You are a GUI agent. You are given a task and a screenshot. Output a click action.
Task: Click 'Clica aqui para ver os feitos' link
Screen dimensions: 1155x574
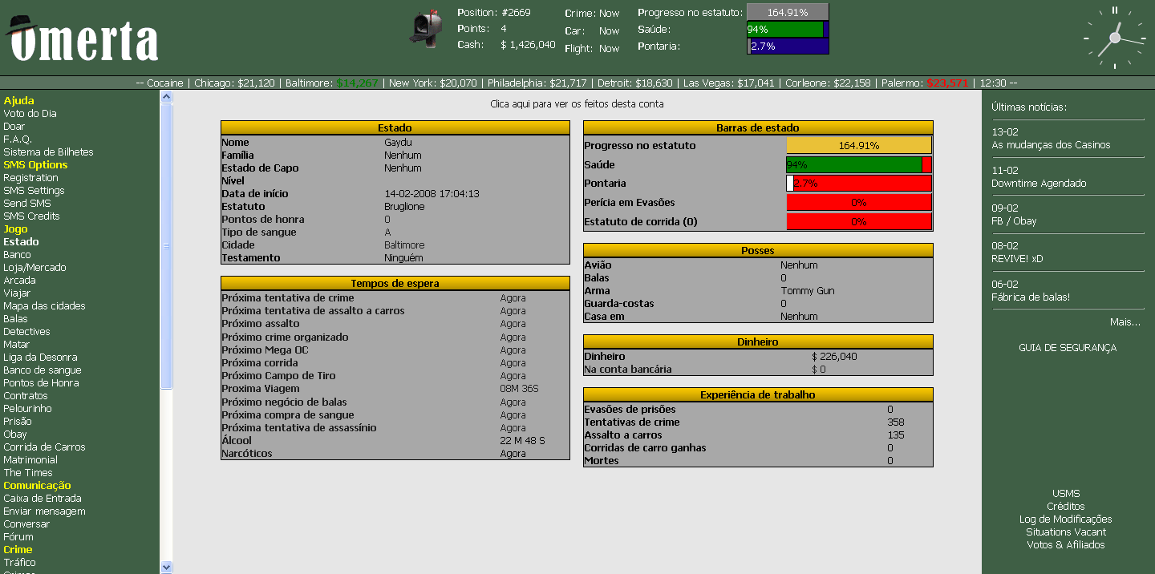click(577, 104)
